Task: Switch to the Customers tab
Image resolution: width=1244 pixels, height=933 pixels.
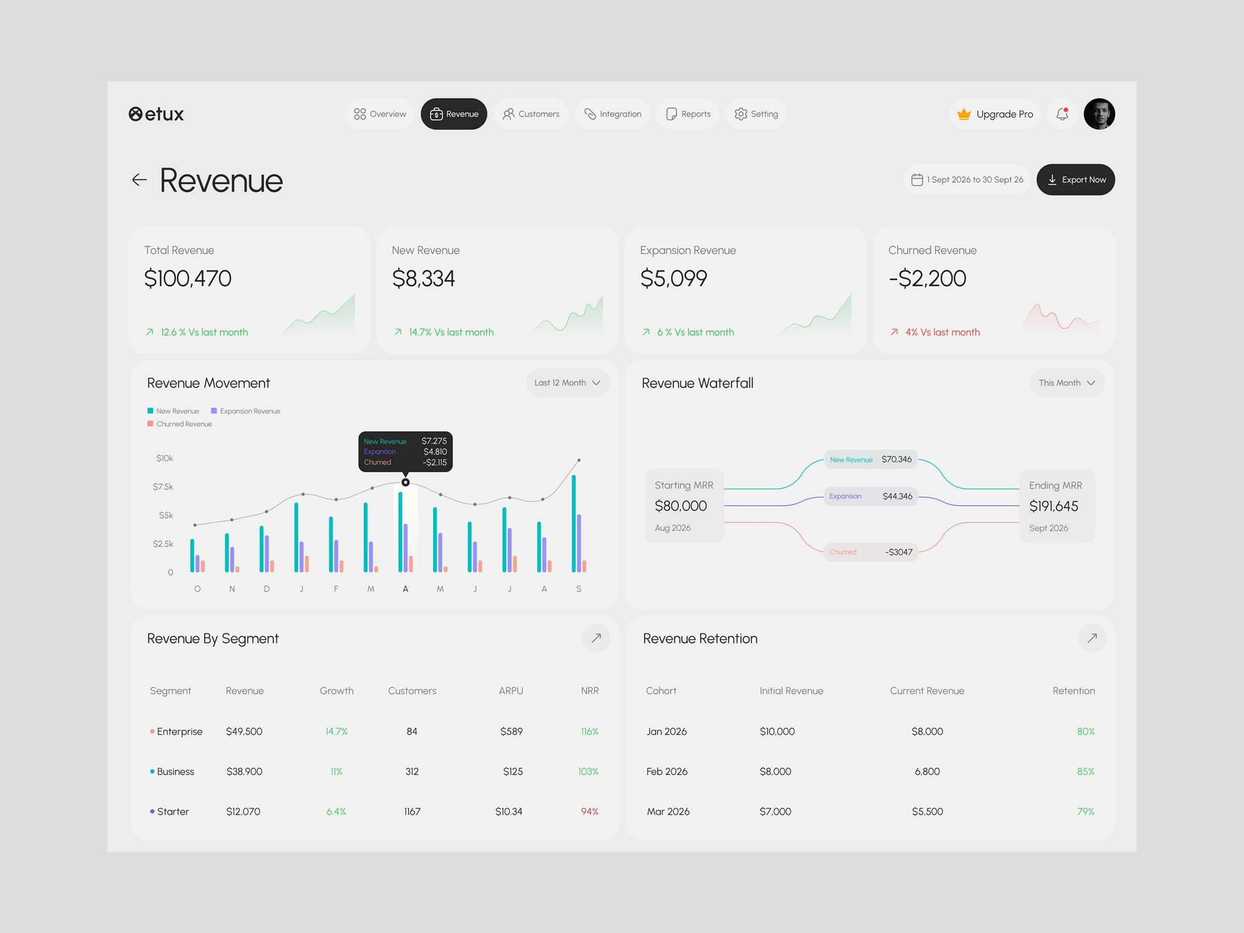Action: coord(531,114)
